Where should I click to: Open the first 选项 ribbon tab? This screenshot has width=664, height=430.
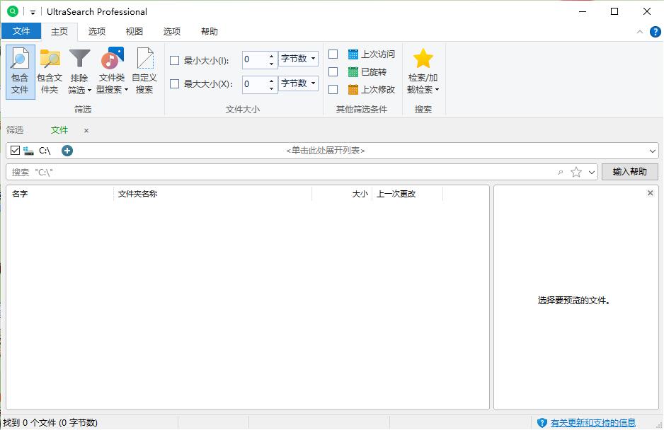pyautogui.click(x=96, y=31)
